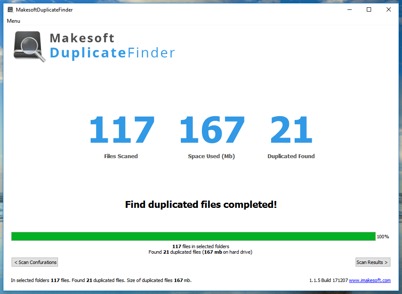The width and height of the screenshot is (402, 294).
Task: Click the 167 Space Used counter
Action: [x=212, y=129]
